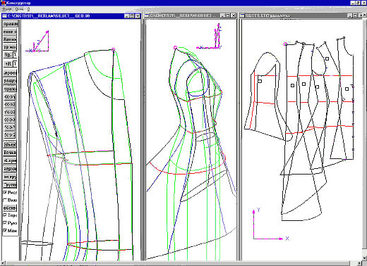Click the value field next to 'Ур.'

click(x=15, y=55)
